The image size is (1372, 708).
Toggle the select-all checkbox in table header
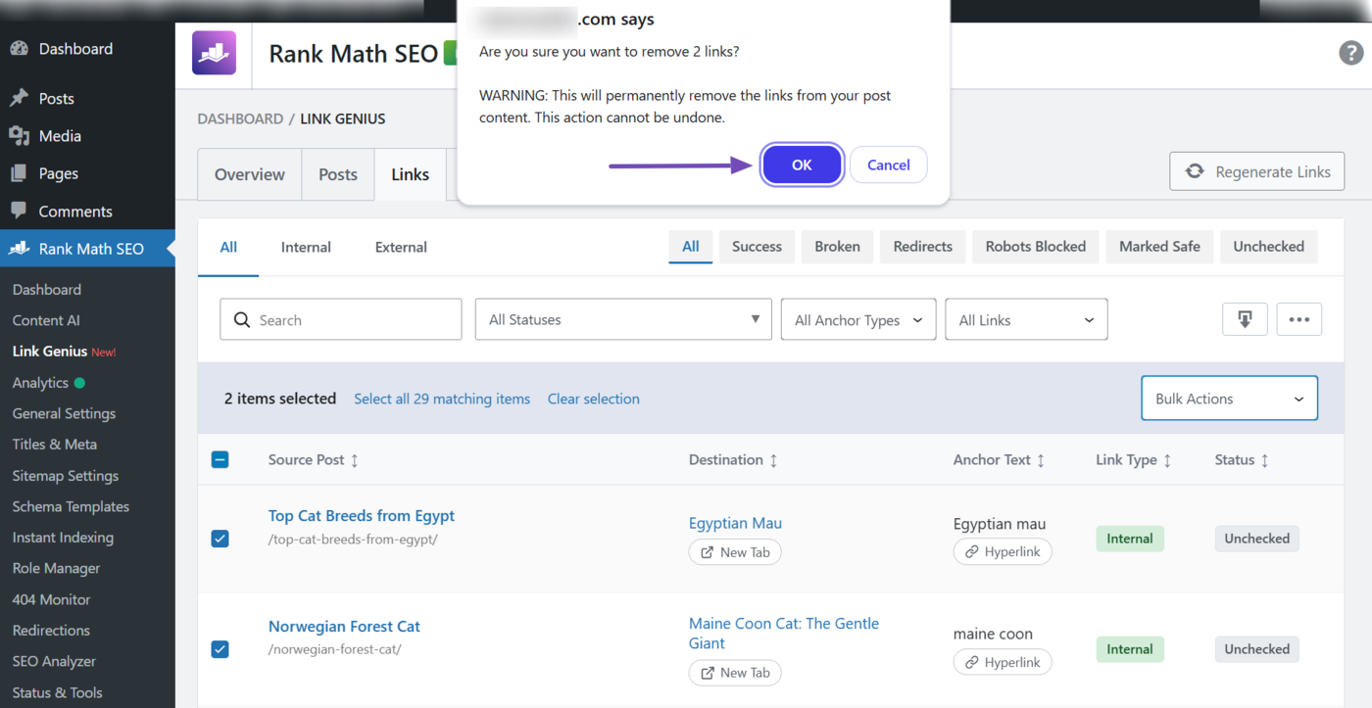pos(220,459)
